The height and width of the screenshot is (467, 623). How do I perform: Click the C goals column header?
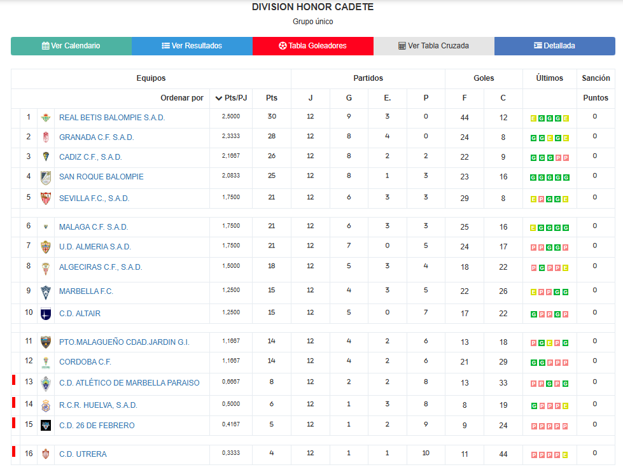pyautogui.click(x=503, y=98)
